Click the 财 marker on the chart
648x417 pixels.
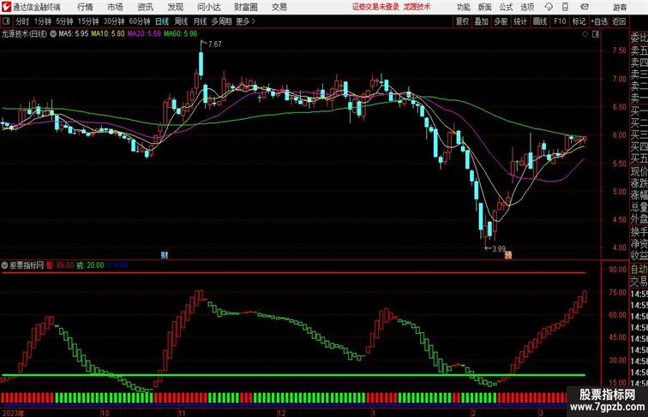click(165, 255)
